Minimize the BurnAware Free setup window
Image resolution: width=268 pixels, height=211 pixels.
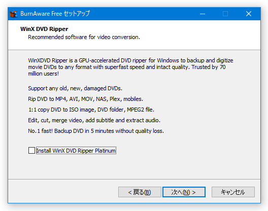203,14
